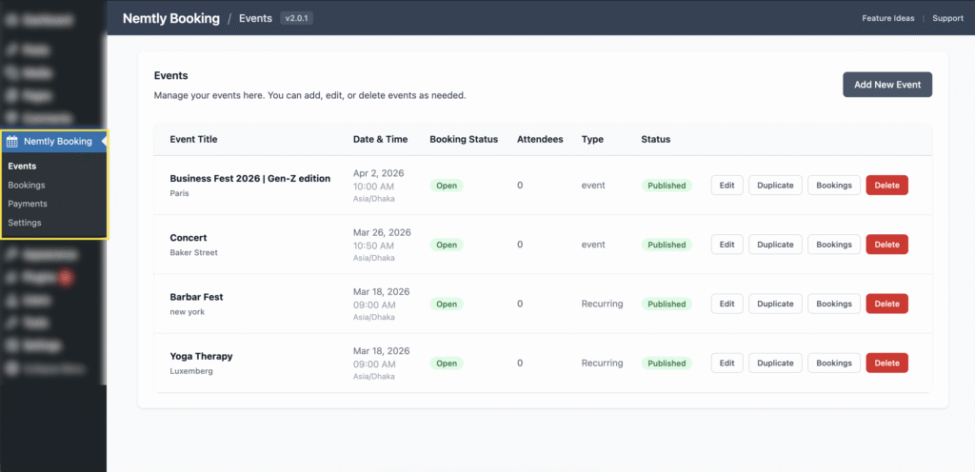Screen dimensions: 975x472
Task: Open the Payments submenu item
Action: [28, 204]
